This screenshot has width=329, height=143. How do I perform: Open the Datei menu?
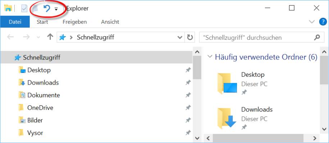pyautogui.click(x=15, y=22)
